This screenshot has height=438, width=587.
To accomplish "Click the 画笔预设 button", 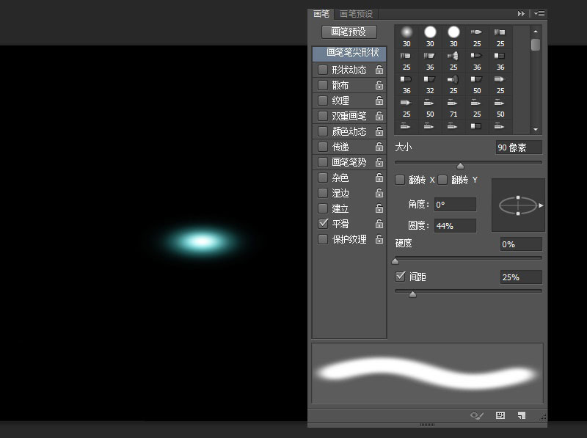I will 349,32.
